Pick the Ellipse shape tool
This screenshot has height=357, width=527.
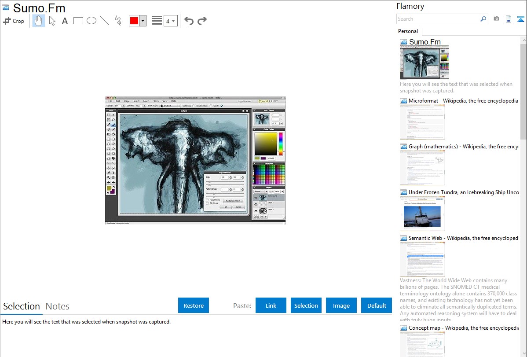[x=91, y=21]
